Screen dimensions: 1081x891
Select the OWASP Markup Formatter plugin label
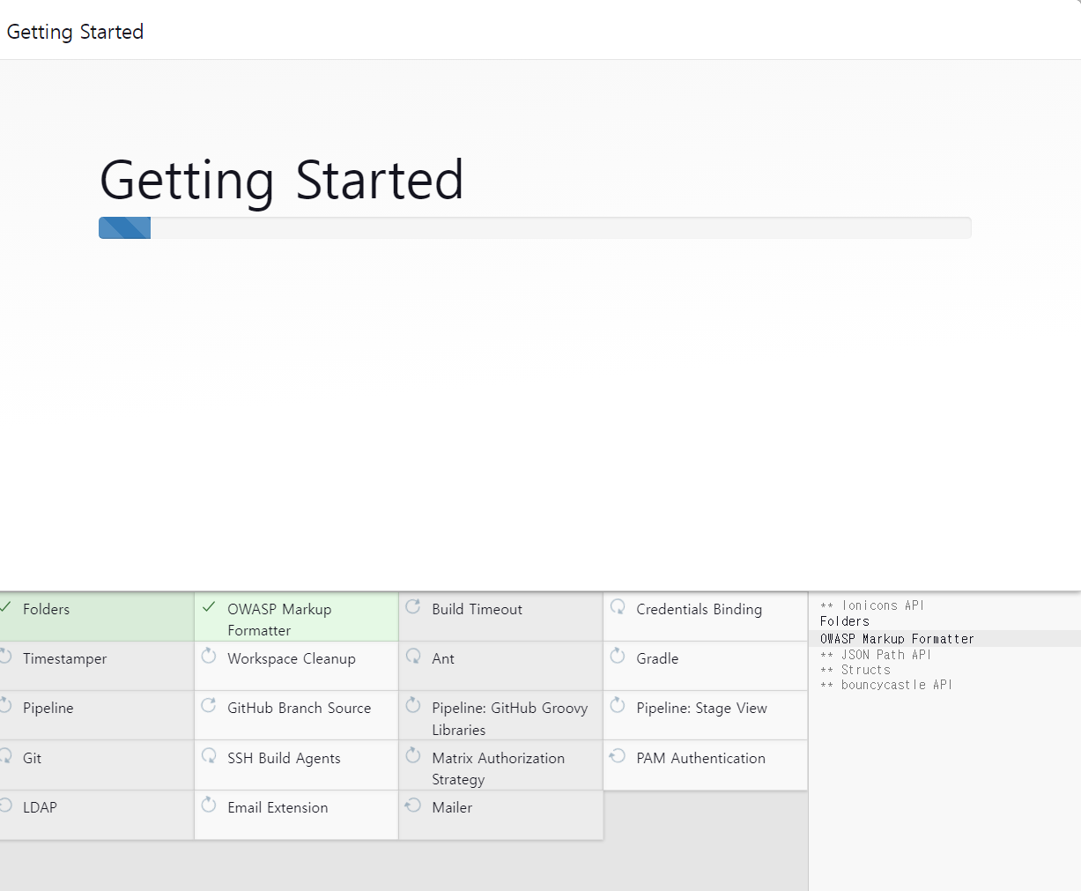(x=279, y=620)
